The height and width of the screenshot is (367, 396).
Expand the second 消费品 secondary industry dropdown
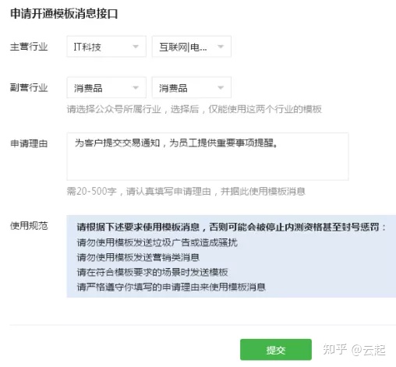[192, 87]
